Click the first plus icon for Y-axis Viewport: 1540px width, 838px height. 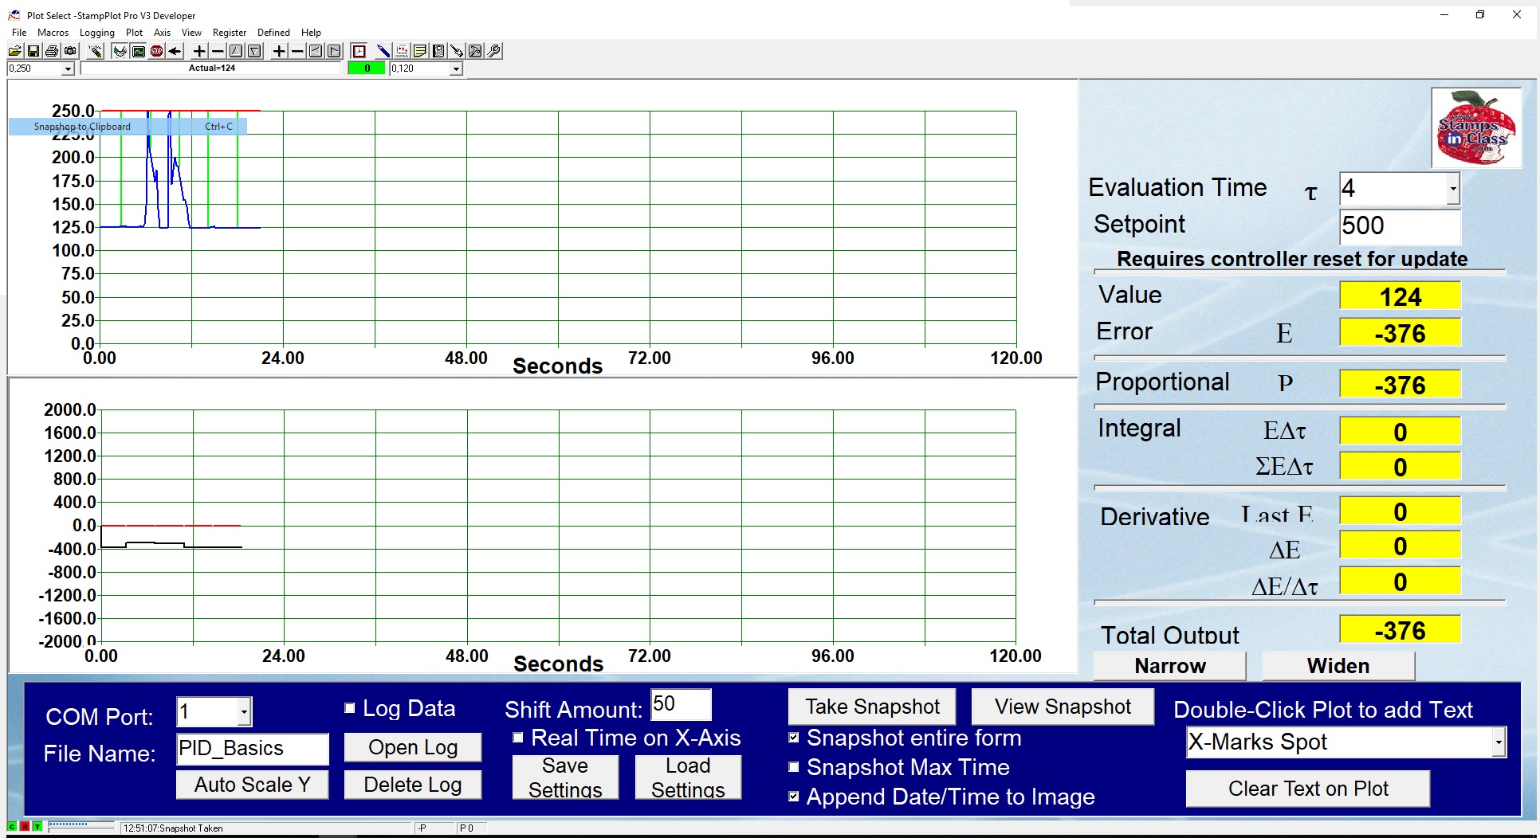(199, 51)
